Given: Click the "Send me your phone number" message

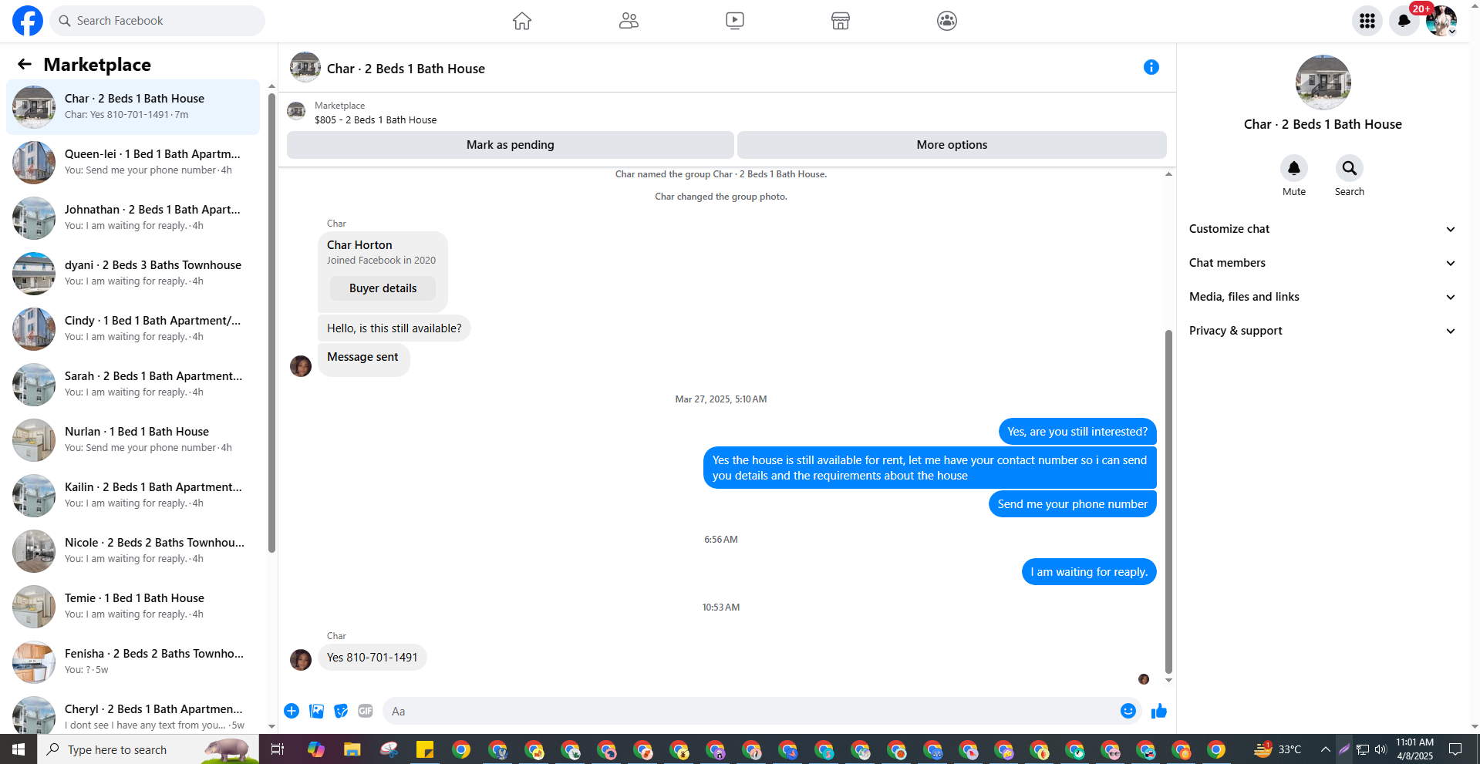Looking at the screenshot, I should click(x=1072, y=504).
